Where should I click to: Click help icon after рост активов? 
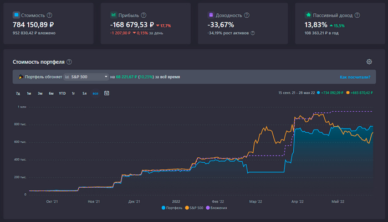pyautogui.click(x=253, y=33)
